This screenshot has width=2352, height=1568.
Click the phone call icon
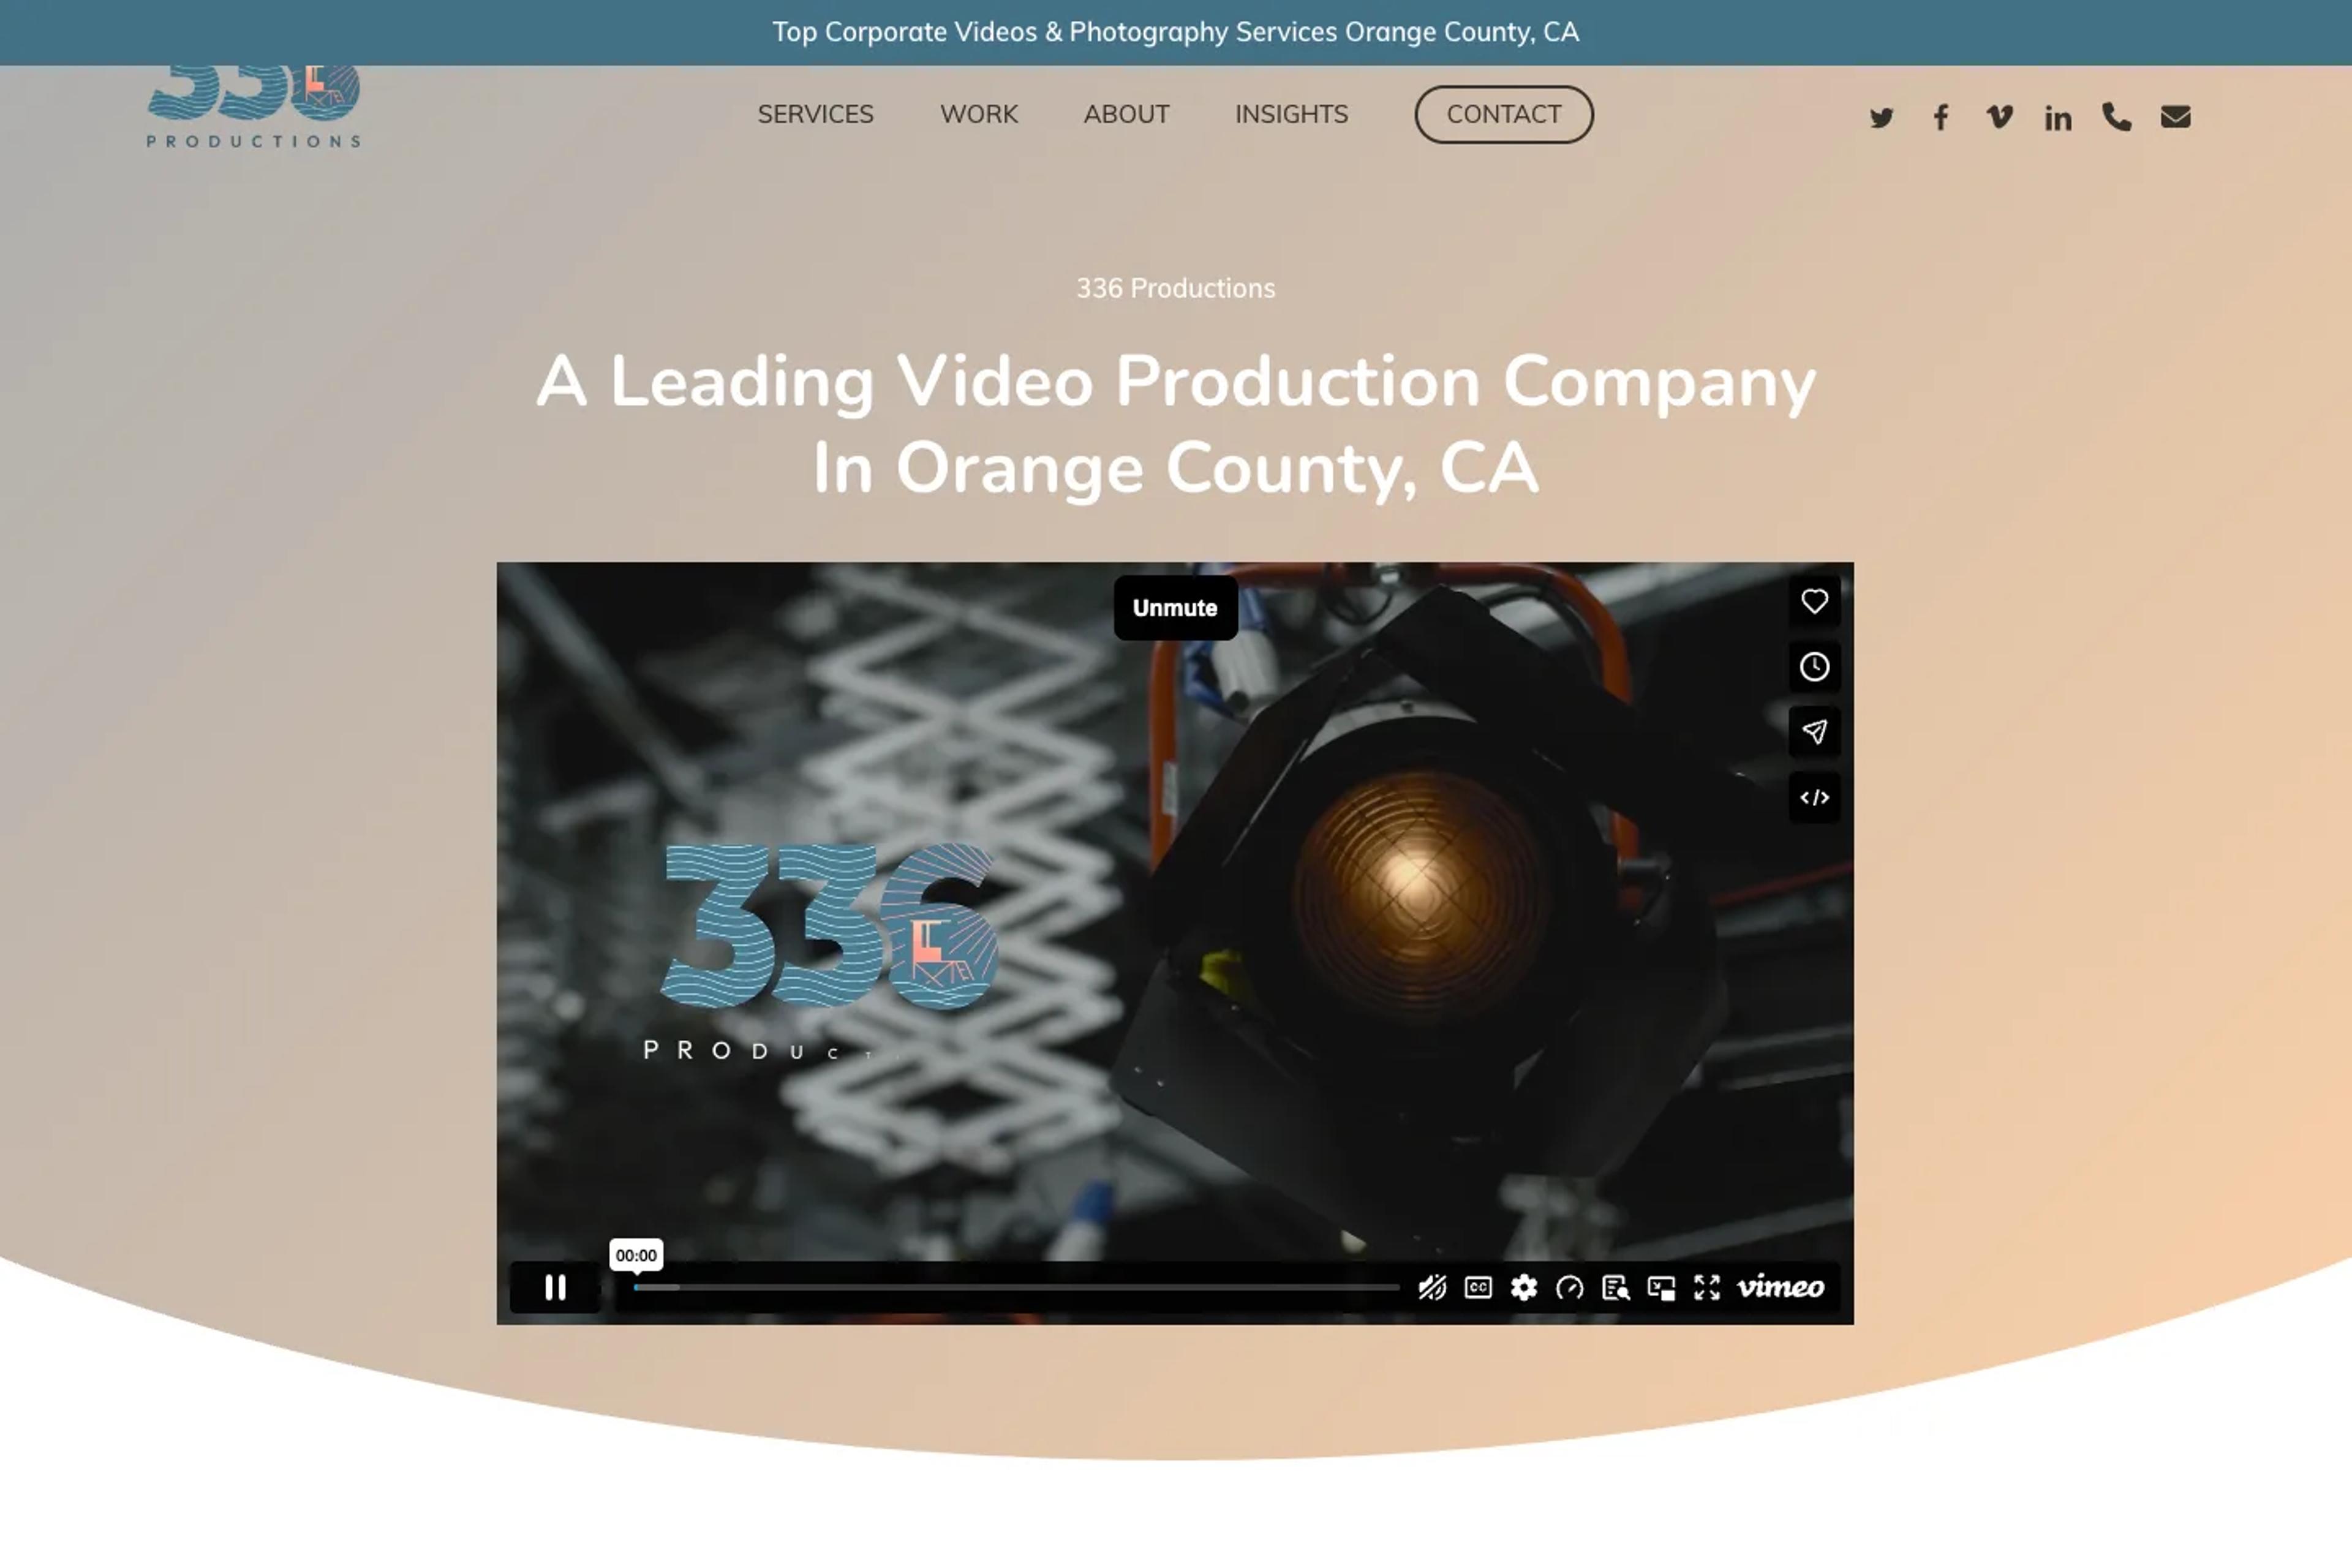coord(2117,117)
